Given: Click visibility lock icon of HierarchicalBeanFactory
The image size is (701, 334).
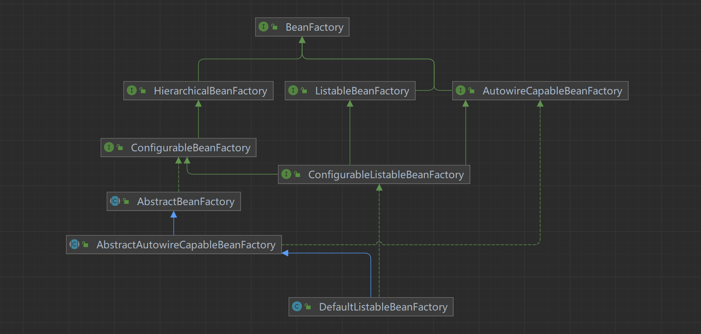Looking at the screenshot, I should tap(143, 90).
